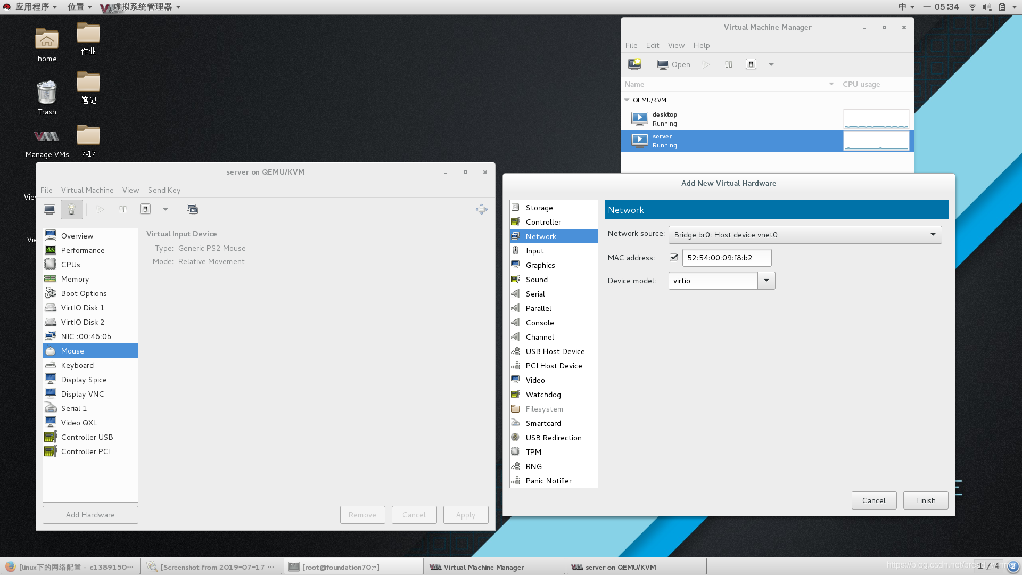1022x575 pixels.
Task: Open the 位置 places menu
Action: (80, 7)
